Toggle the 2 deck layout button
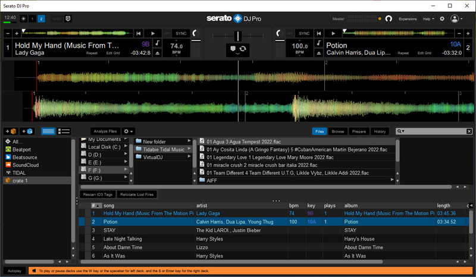 click(41, 19)
